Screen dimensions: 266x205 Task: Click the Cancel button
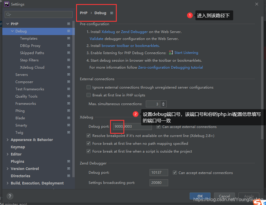pyautogui.click(x=224, y=196)
